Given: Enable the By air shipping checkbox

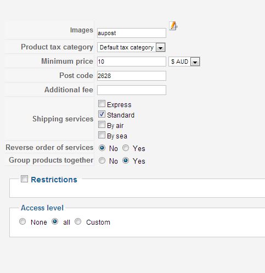Looking at the screenshot, I should tap(102, 125).
